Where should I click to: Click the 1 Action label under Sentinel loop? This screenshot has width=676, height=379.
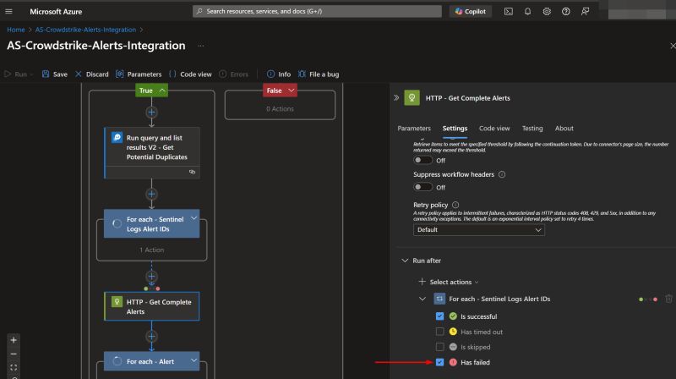click(x=152, y=250)
